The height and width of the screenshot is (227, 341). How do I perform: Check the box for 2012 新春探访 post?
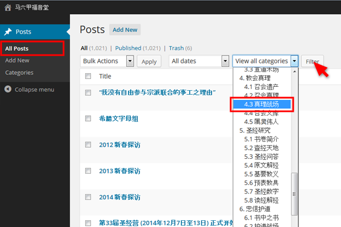click(x=88, y=145)
